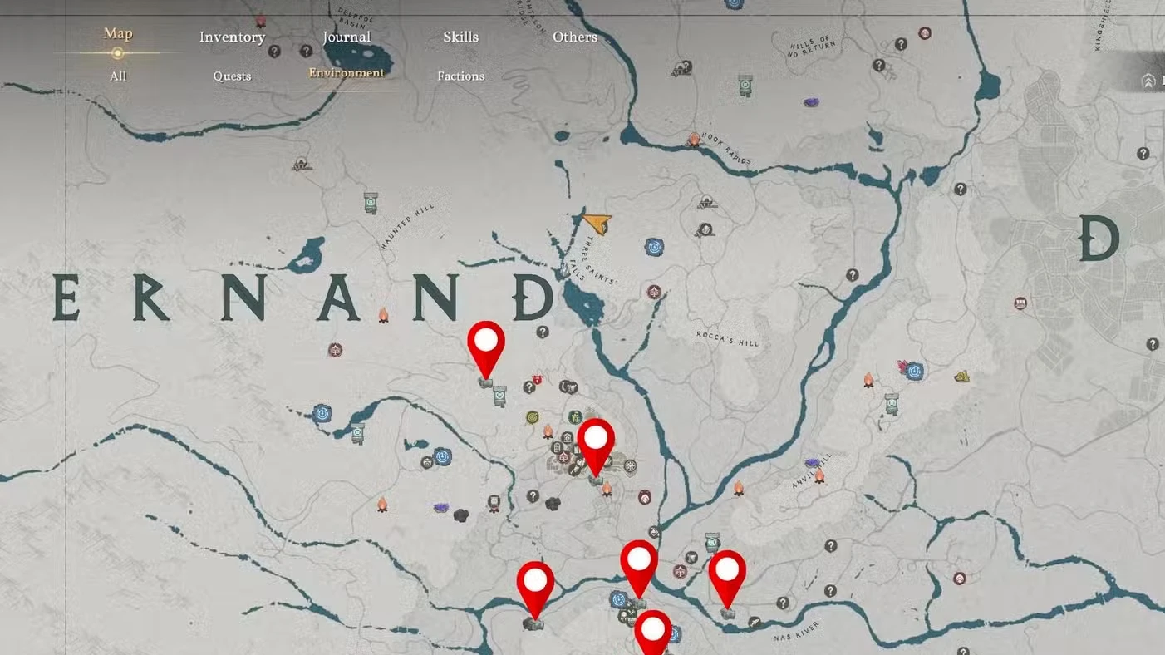1165x655 pixels.
Task: Click the Nas River label
Action: [796, 630]
